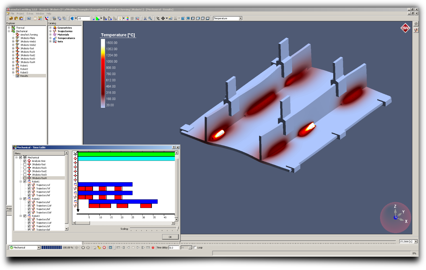Click the scissors cut icon in toolbar
The height and width of the screenshot is (270, 426).
tap(145, 19)
